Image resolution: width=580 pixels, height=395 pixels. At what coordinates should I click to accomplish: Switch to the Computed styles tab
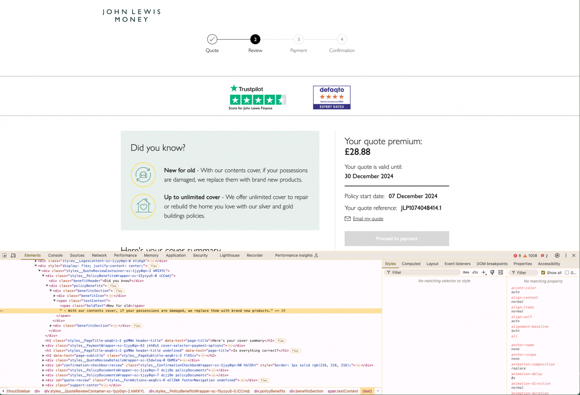(411, 264)
